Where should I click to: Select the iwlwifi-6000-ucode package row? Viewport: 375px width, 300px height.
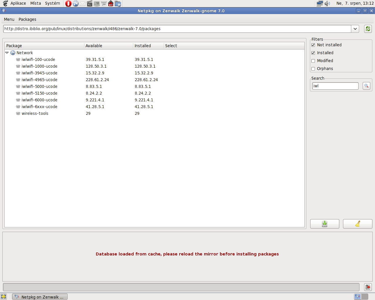pos(154,100)
